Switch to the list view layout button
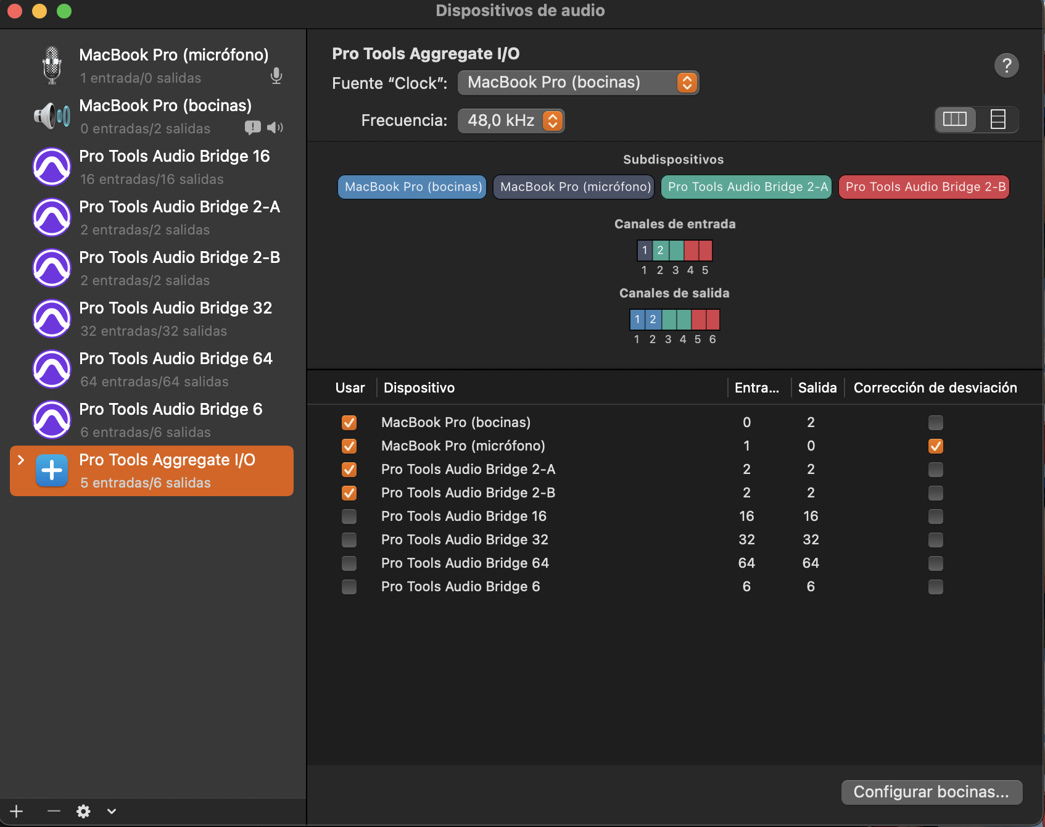Screen dimensions: 1045x827 [998, 119]
